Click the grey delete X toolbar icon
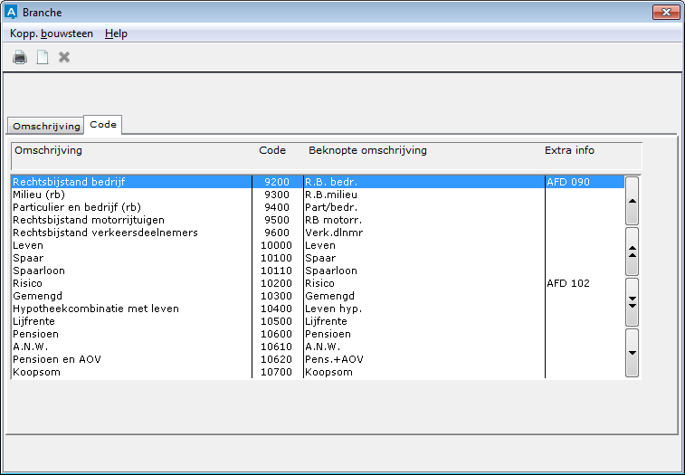The image size is (685, 475). click(x=64, y=58)
